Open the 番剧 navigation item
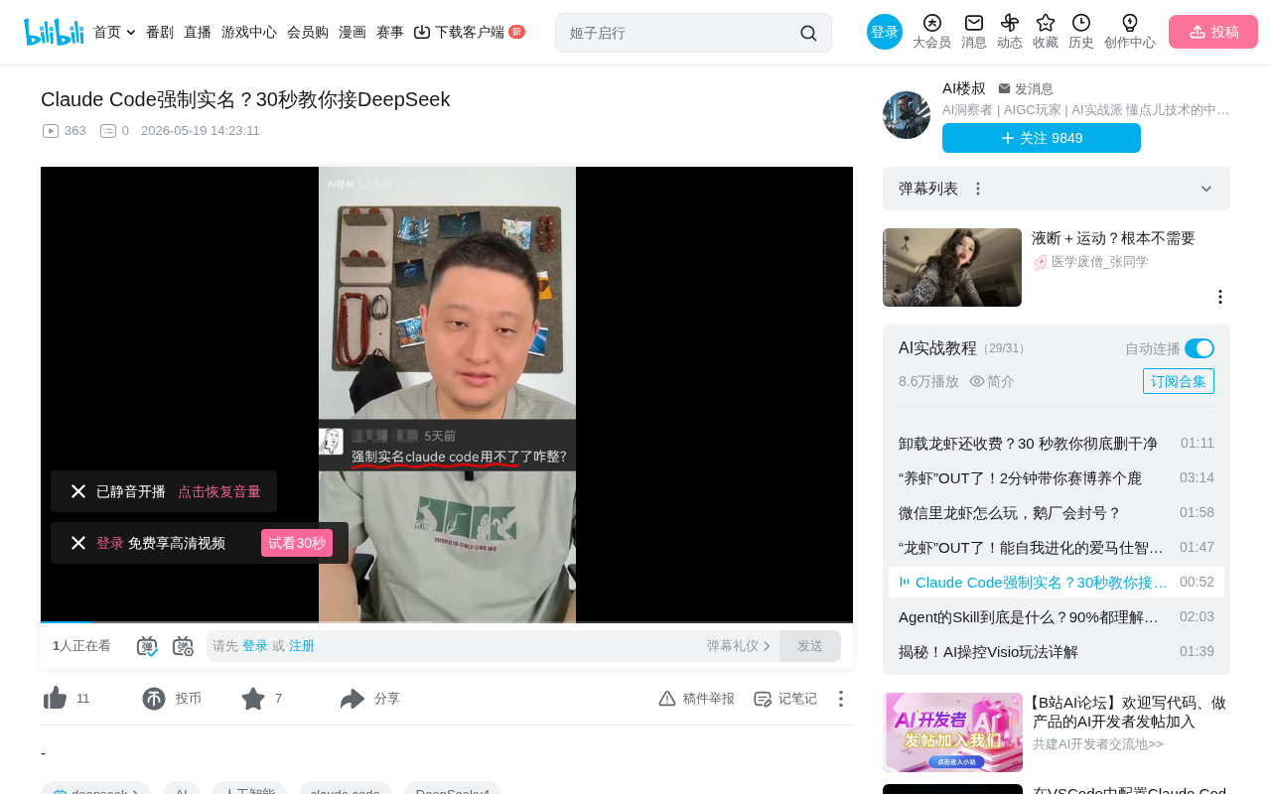The width and height of the screenshot is (1271, 794). 160,33
